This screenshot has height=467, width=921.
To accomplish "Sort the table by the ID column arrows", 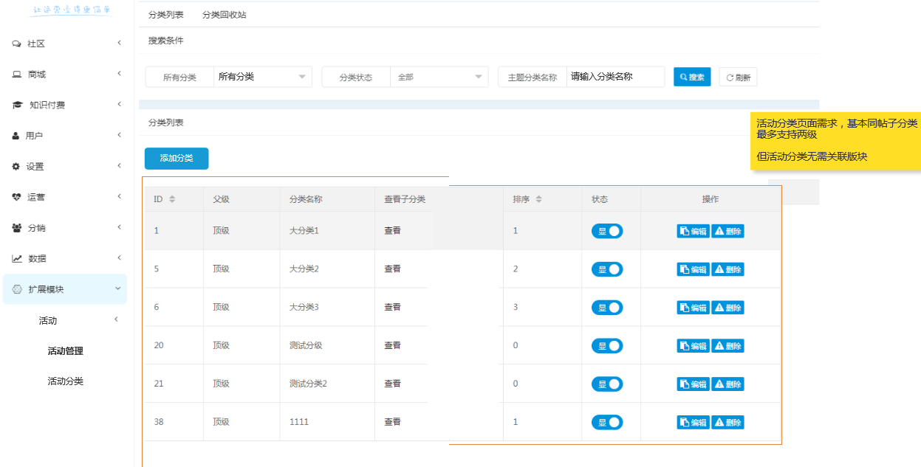I will 172,199.
